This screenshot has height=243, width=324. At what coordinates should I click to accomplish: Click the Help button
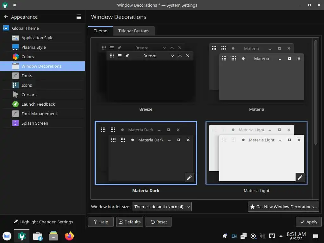[x=101, y=222]
